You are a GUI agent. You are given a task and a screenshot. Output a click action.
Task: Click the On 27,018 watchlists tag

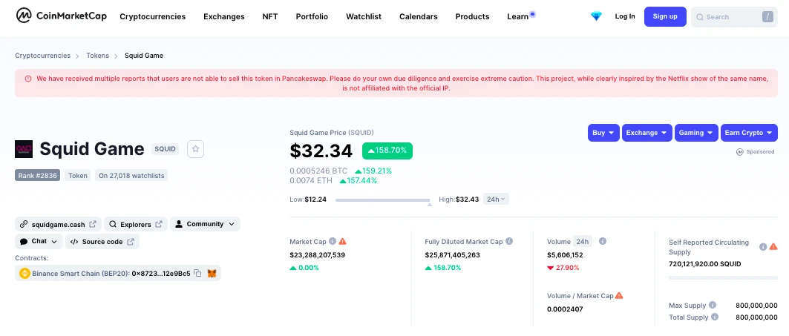132,176
